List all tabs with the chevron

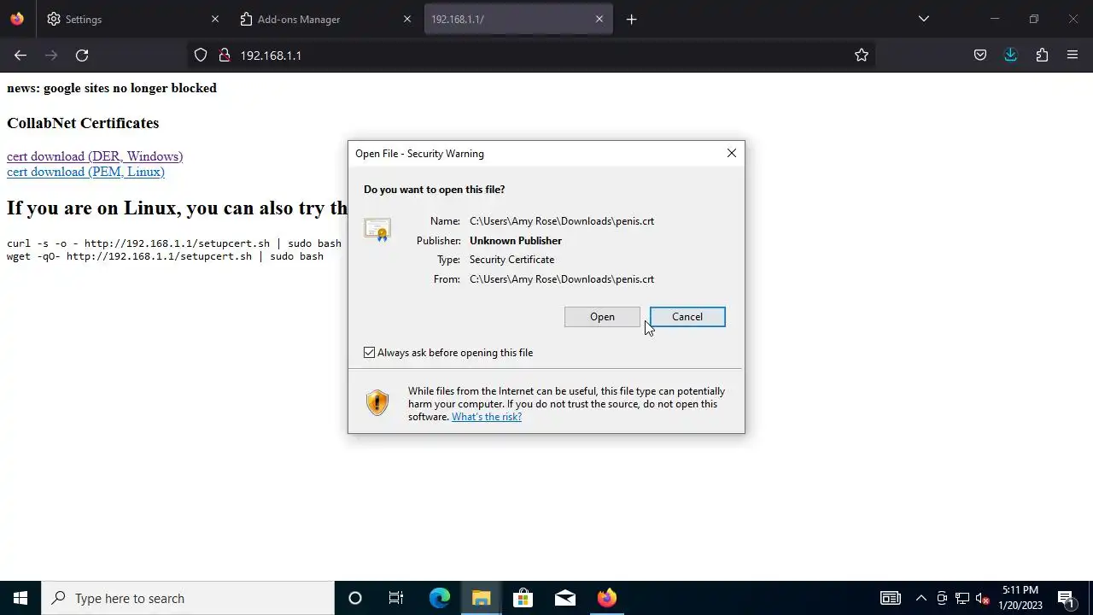pyautogui.click(x=923, y=19)
